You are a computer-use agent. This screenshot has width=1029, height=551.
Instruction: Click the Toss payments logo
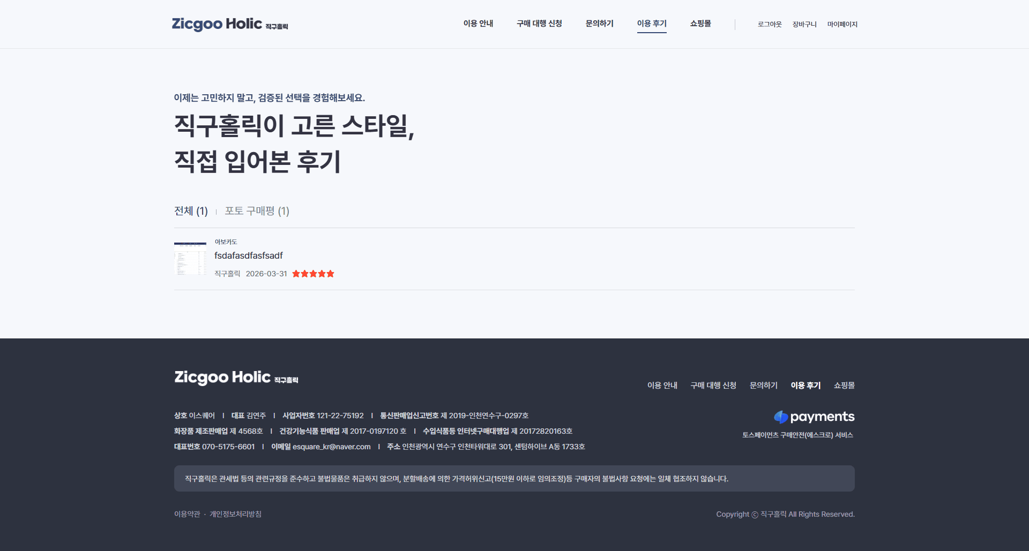(814, 417)
